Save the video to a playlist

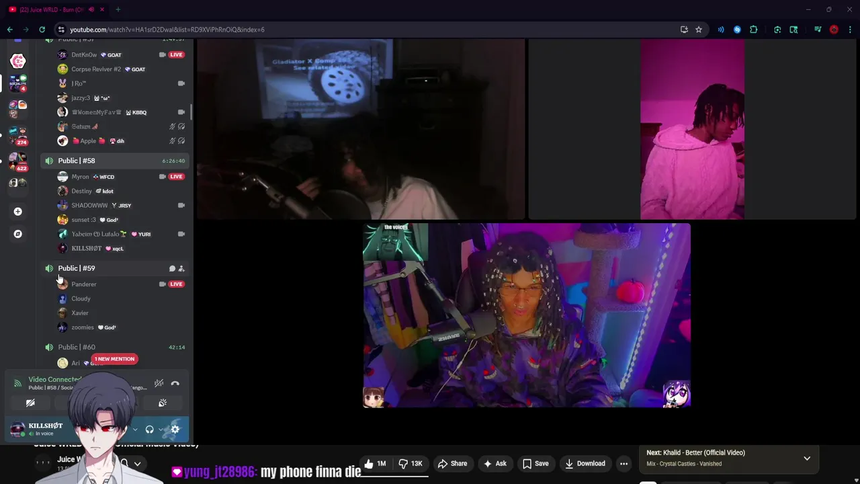point(535,464)
